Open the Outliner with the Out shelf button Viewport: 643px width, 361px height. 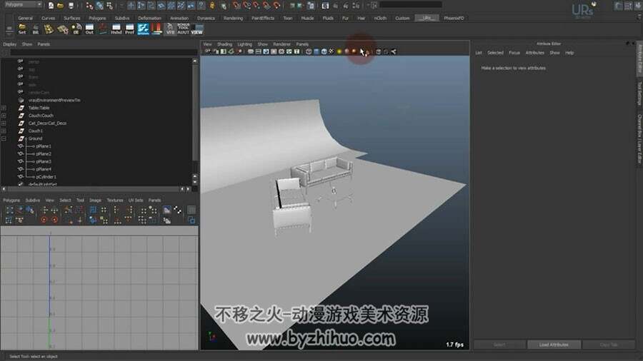click(89, 29)
